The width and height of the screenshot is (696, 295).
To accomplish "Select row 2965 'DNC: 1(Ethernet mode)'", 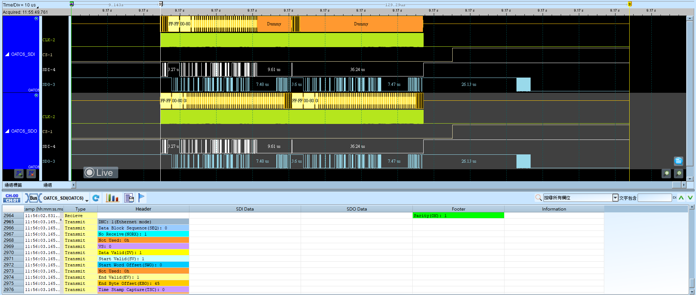I will [143, 222].
